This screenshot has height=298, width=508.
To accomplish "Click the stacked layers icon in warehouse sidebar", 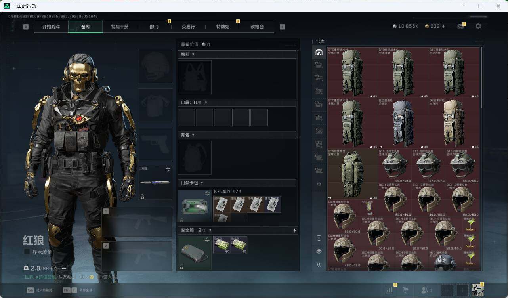I will [x=319, y=251].
